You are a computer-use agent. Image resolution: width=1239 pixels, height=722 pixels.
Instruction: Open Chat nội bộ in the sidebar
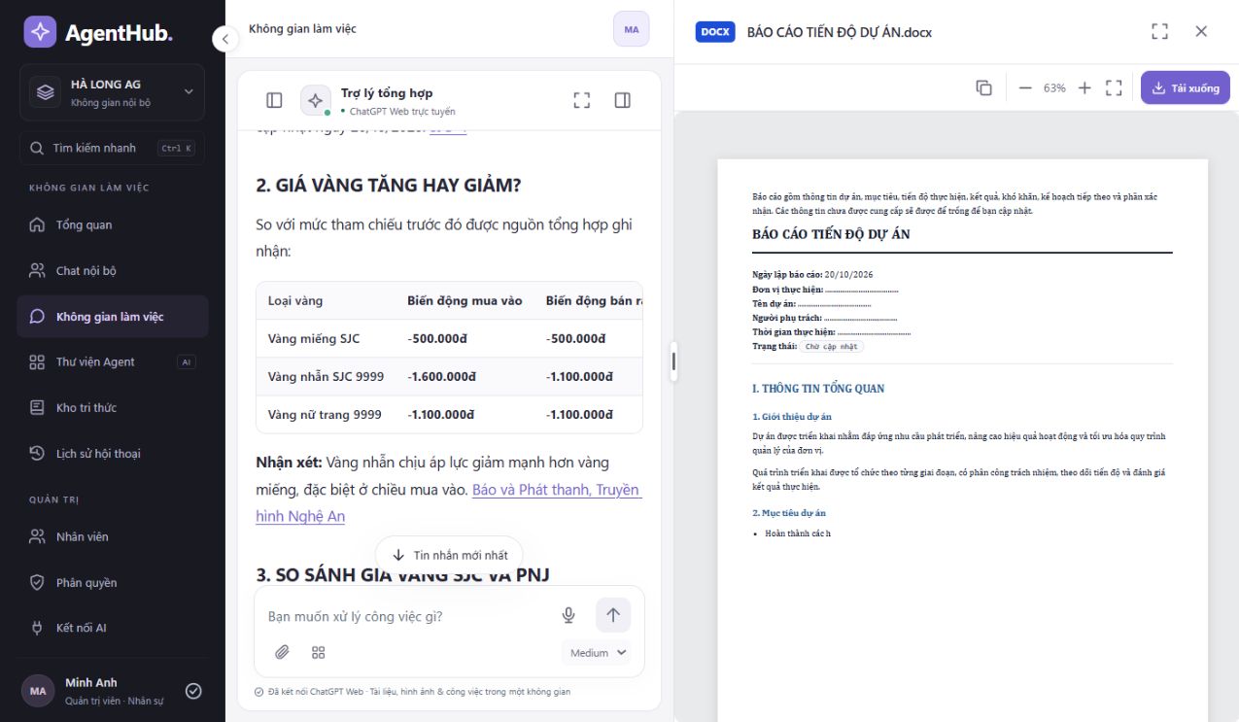point(113,271)
